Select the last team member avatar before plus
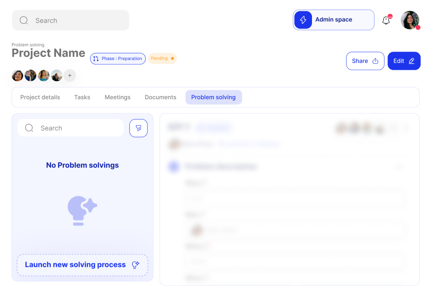This screenshot has width=432, height=307. [x=56, y=75]
